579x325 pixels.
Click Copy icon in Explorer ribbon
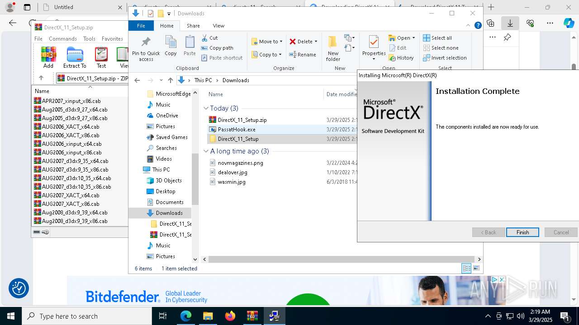(171, 46)
